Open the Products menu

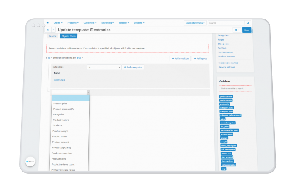pyautogui.click(x=73, y=23)
